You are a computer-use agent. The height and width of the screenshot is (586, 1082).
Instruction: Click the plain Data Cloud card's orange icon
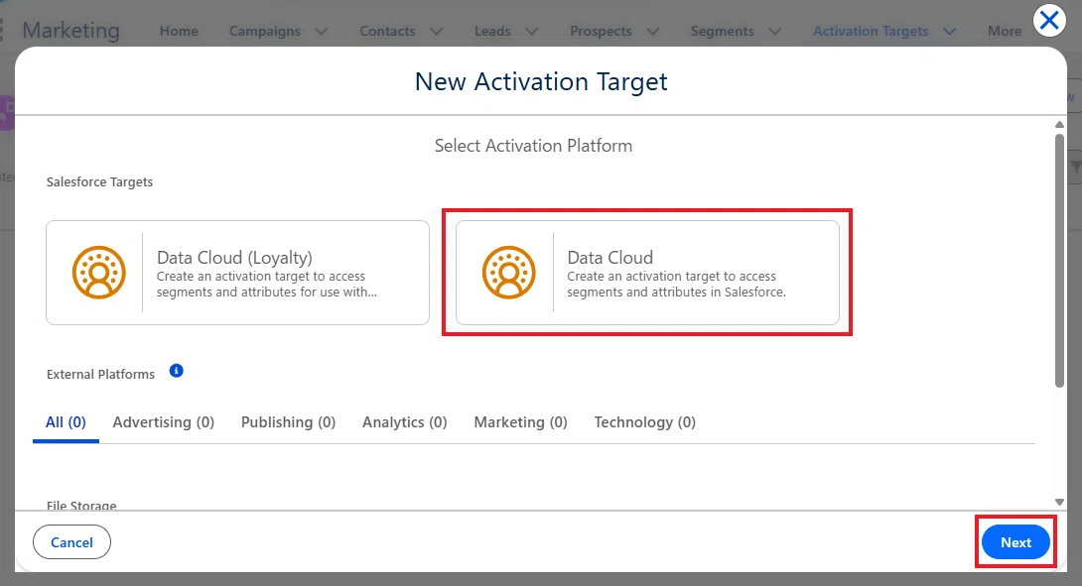508,273
